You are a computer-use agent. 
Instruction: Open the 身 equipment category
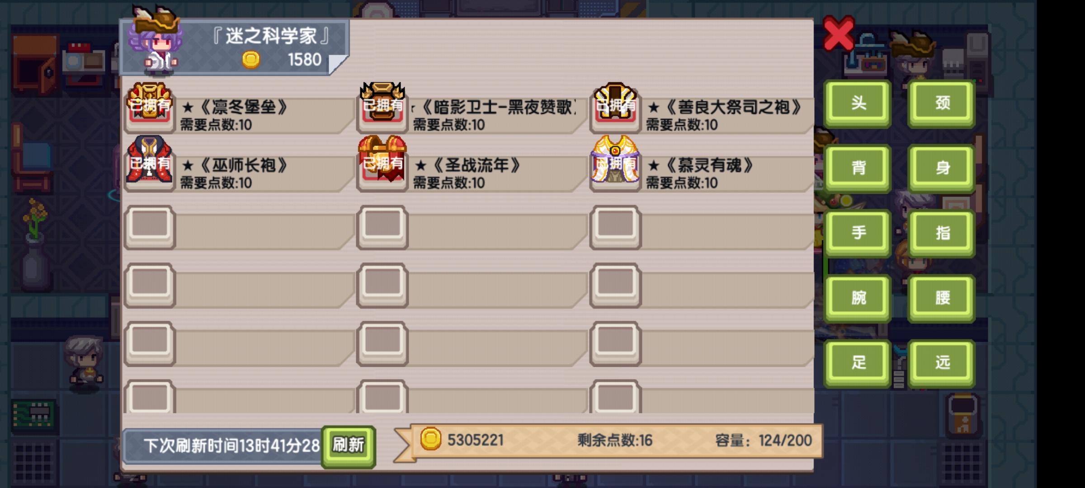(x=942, y=168)
